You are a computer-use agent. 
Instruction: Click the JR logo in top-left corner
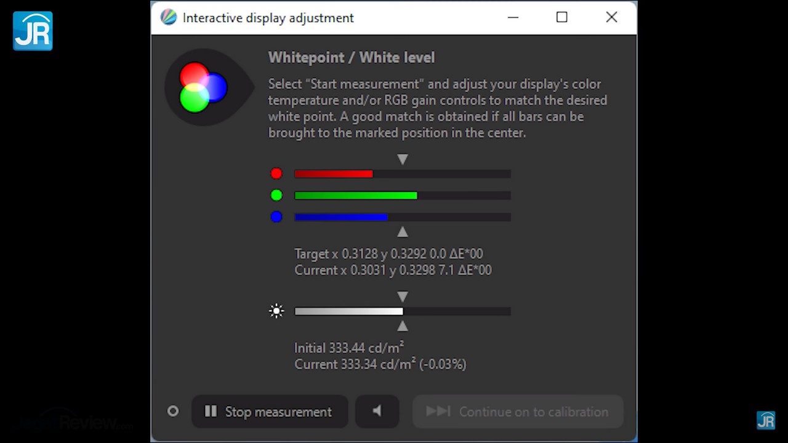tap(33, 31)
